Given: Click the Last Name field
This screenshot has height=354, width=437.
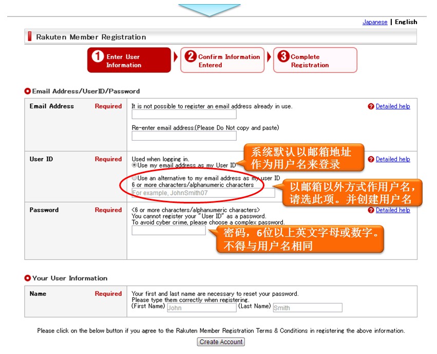Looking at the screenshot, I should (x=308, y=308).
